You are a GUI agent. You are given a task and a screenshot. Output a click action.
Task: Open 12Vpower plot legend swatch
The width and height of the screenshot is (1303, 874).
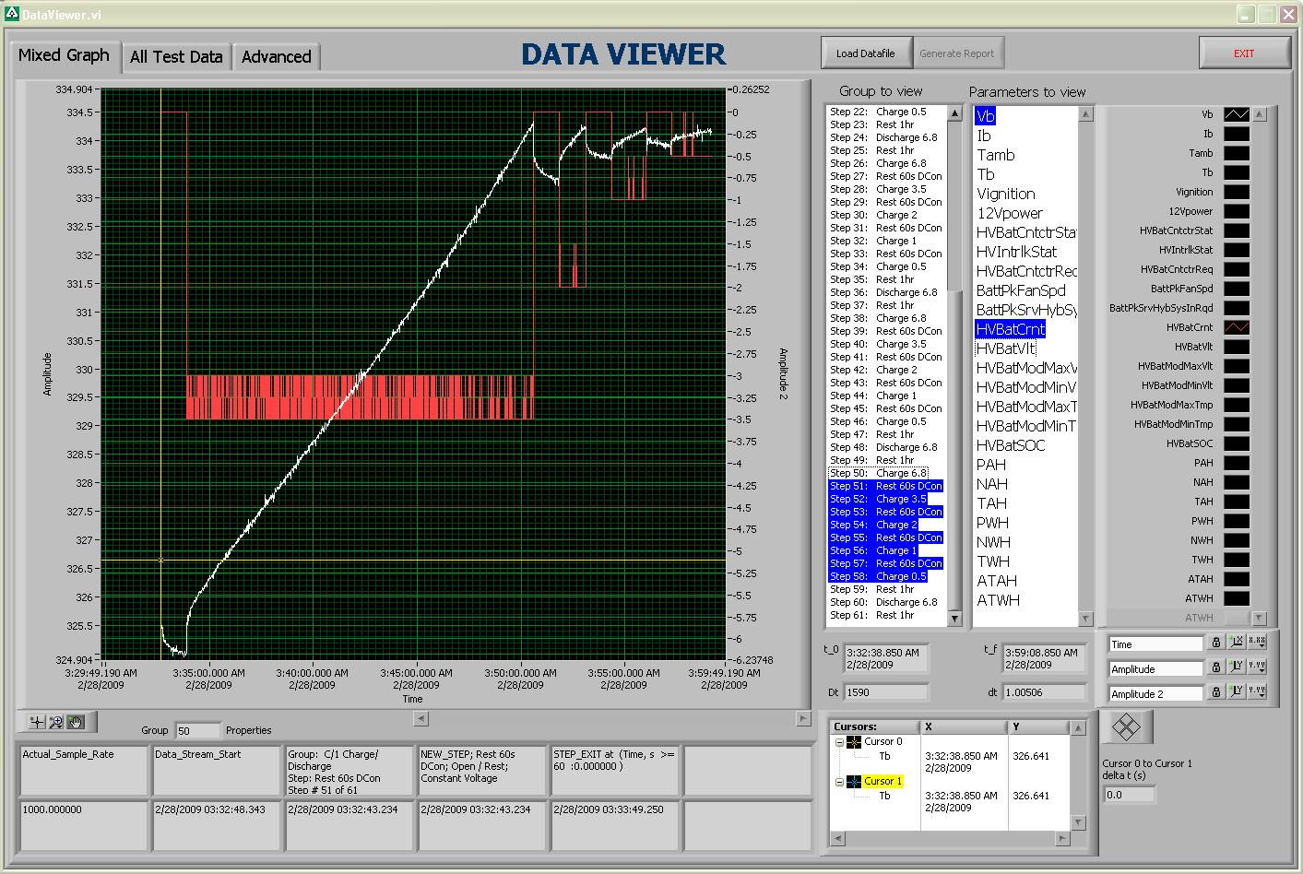point(1236,212)
